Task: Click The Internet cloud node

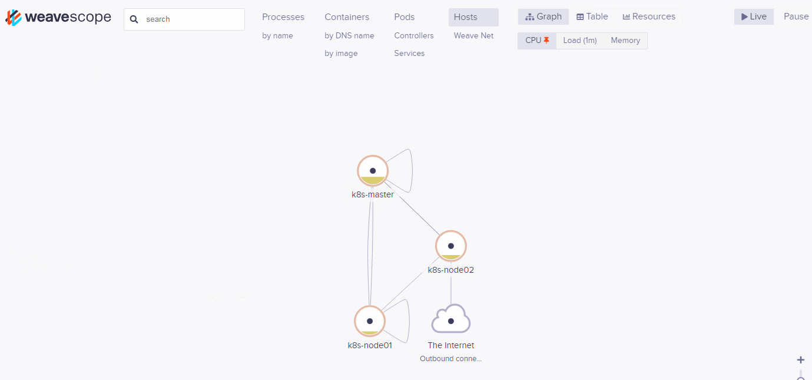Action: tap(451, 320)
